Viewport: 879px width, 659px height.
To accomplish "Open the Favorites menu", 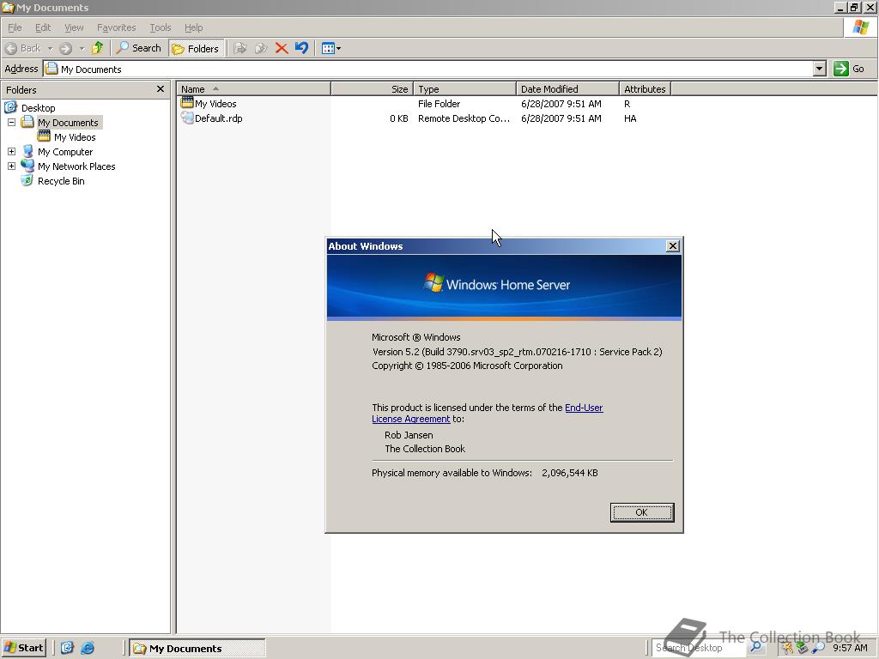I will coord(116,27).
